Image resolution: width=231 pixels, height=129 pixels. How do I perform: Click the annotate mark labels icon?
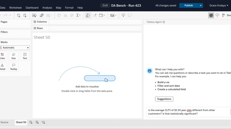pyautogui.click(x=95, y=15)
